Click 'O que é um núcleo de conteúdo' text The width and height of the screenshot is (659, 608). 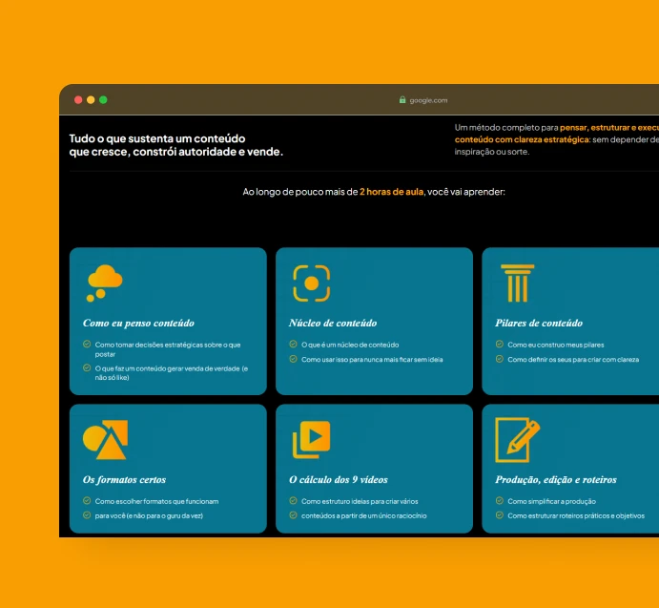coord(350,345)
